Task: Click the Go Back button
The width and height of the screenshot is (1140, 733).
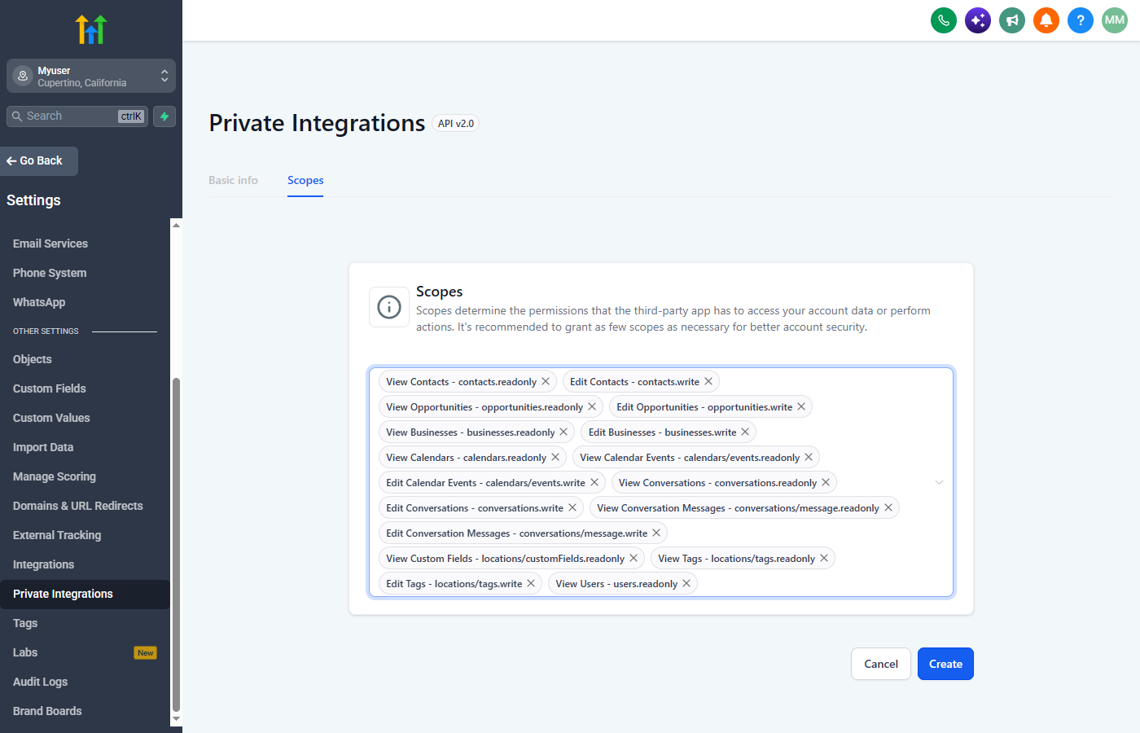Action: pos(39,160)
